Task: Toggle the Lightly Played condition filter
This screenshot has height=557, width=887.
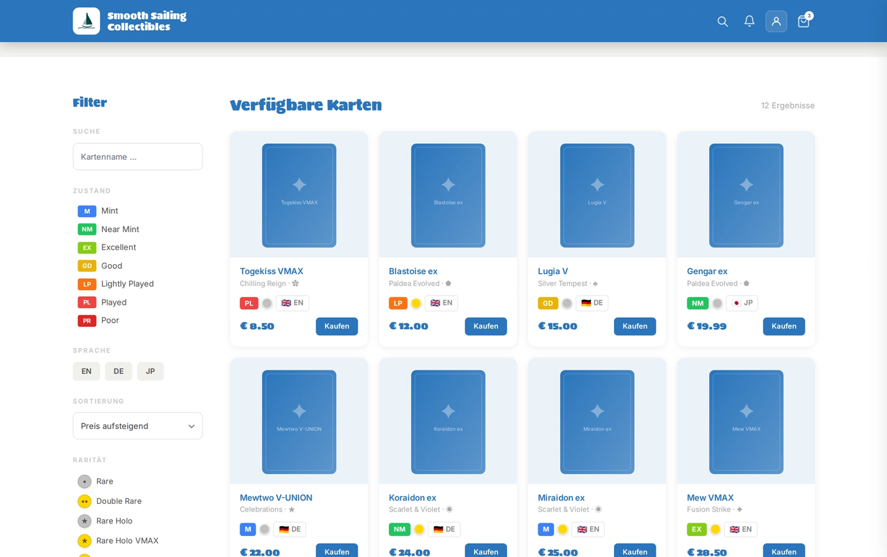Action: pyautogui.click(x=116, y=284)
